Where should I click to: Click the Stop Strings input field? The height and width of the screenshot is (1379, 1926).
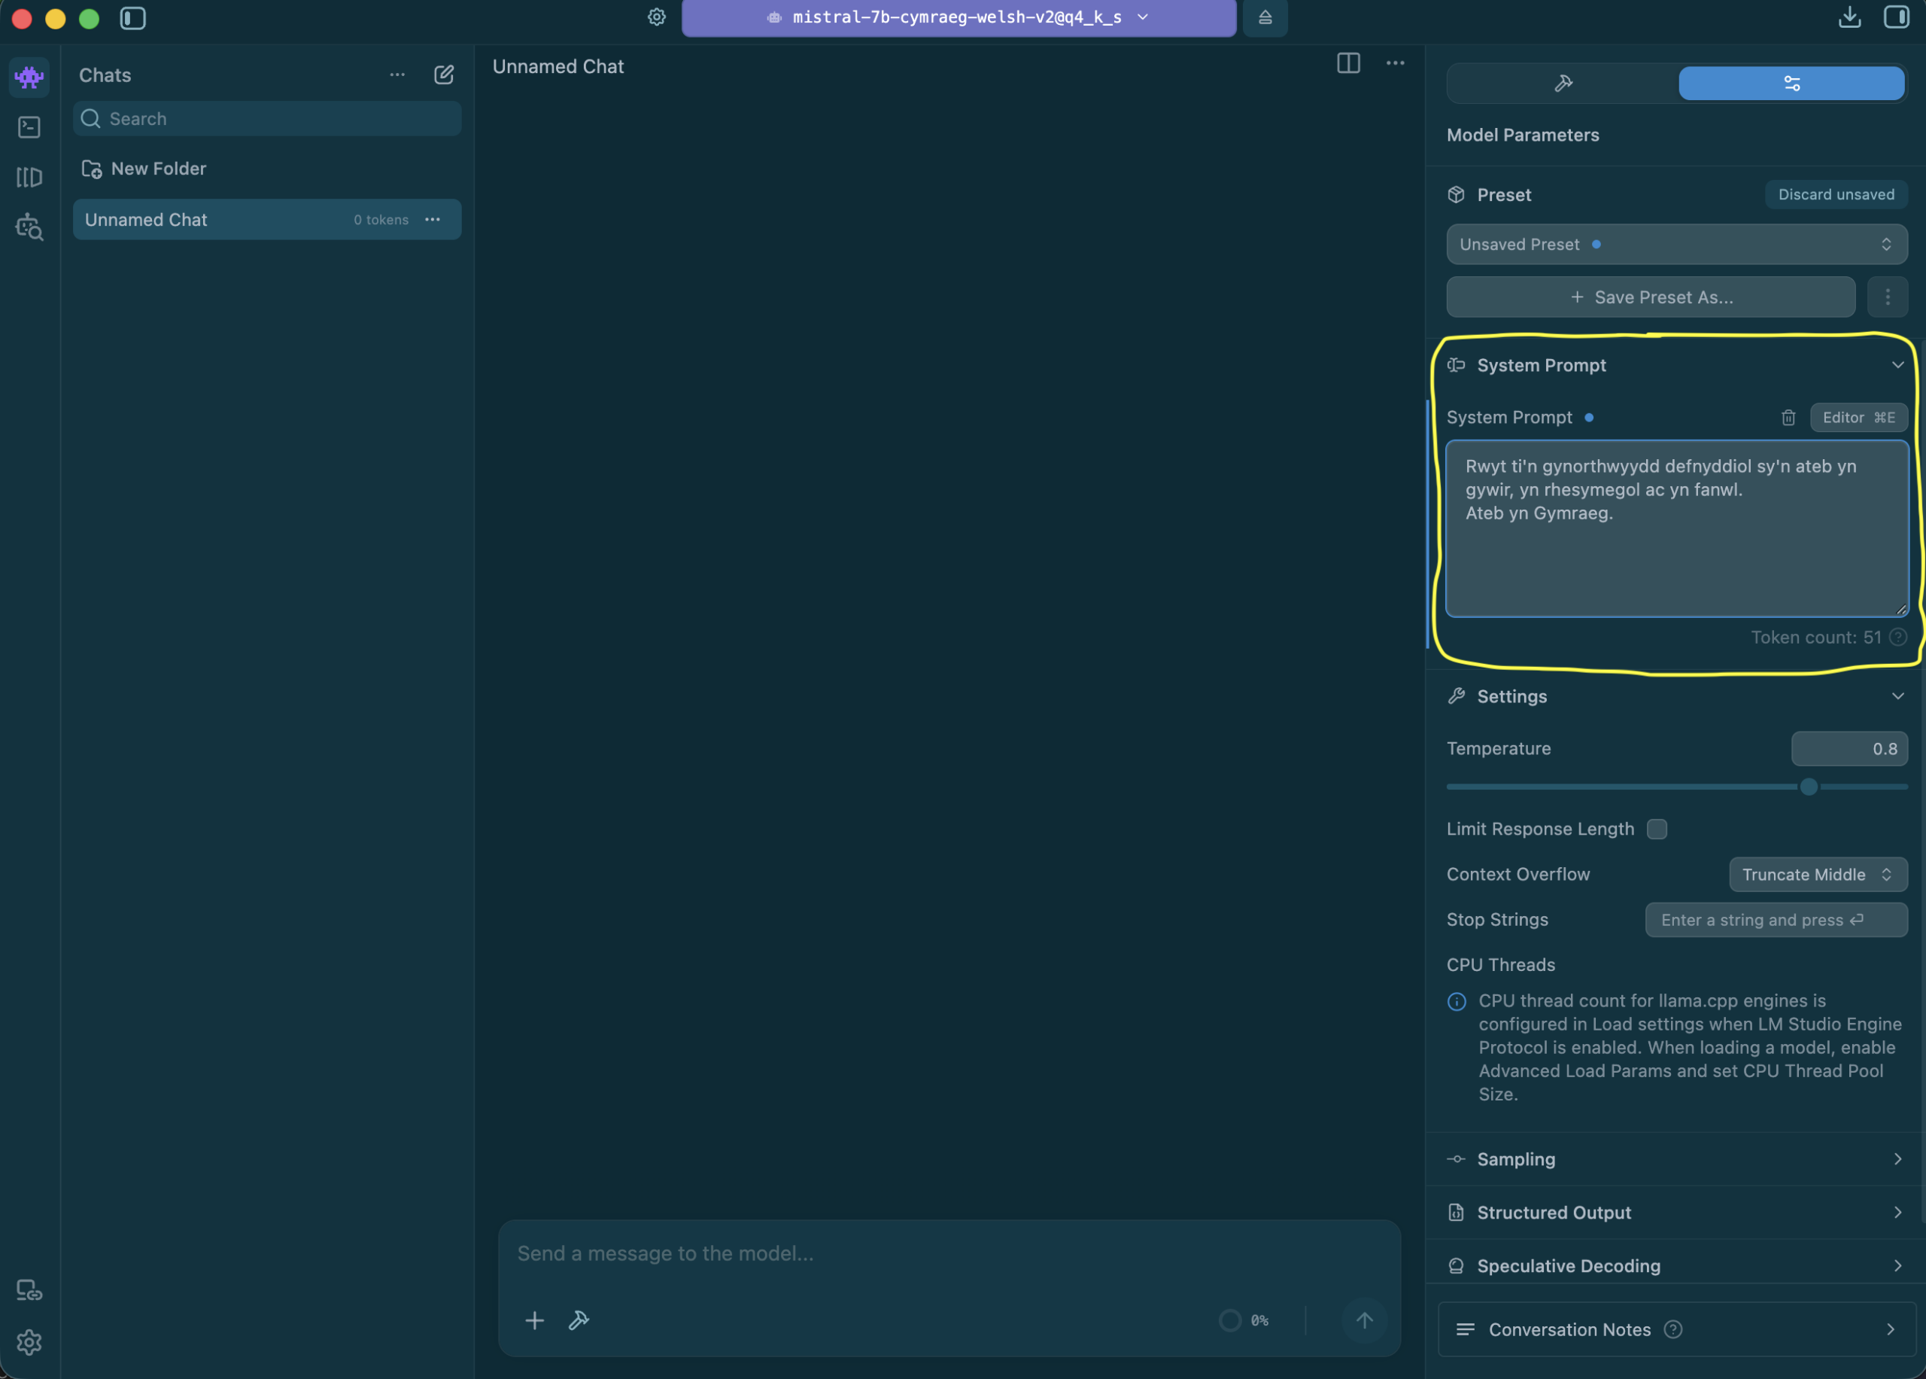pyautogui.click(x=1776, y=921)
